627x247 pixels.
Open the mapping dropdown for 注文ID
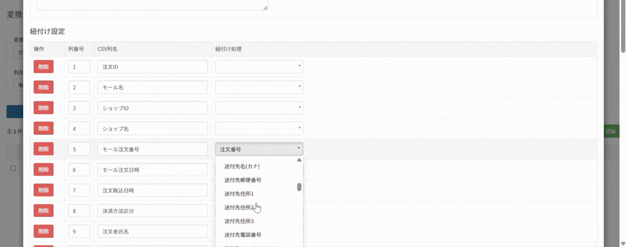point(259,67)
